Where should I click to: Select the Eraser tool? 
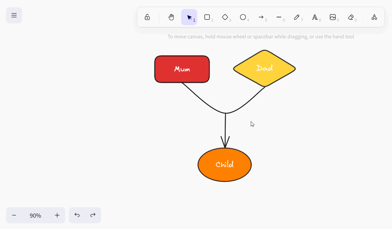click(351, 17)
